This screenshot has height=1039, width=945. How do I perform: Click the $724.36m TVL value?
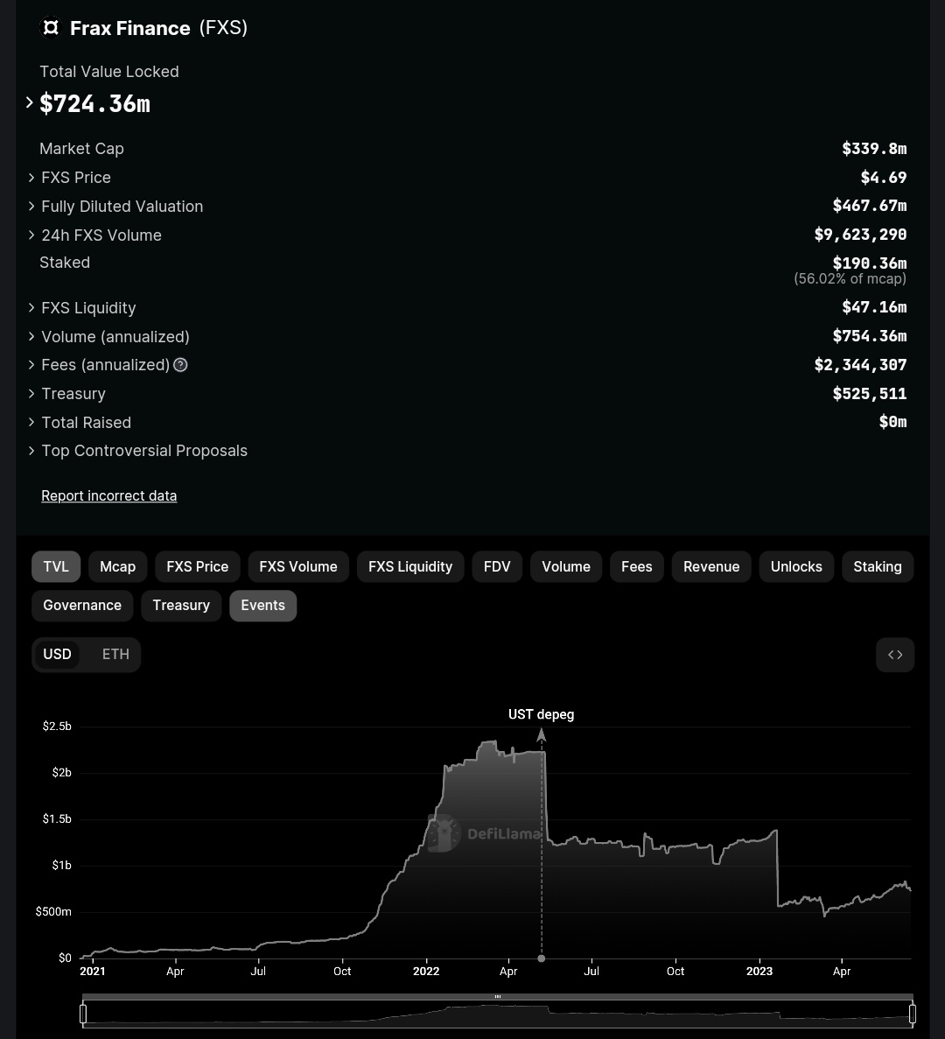click(94, 104)
